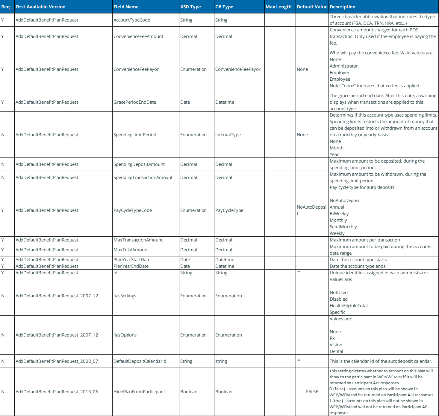Click the 'Default Value' column header
Image resolution: width=439 pixels, height=416 pixels.
tap(312, 7)
